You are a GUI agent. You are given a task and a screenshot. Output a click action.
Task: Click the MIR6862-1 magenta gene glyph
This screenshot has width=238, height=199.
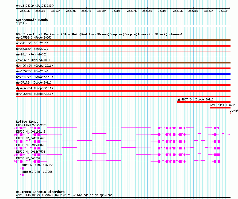[x=22, y=168]
